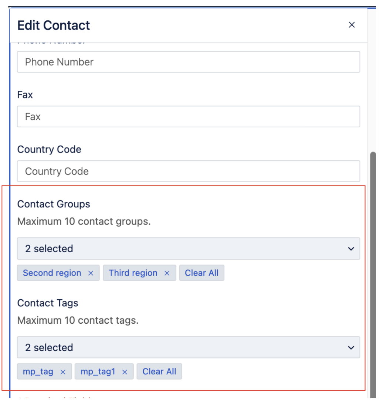Open the Contact Tags '2 selected' box
The width and height of the screenshot is (380, 400).
(177, 348)
